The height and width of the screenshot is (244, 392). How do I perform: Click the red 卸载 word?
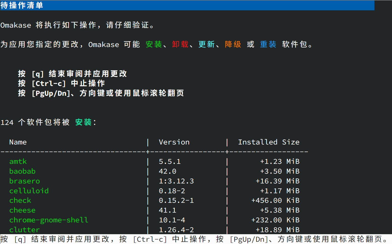coord(180,44)
